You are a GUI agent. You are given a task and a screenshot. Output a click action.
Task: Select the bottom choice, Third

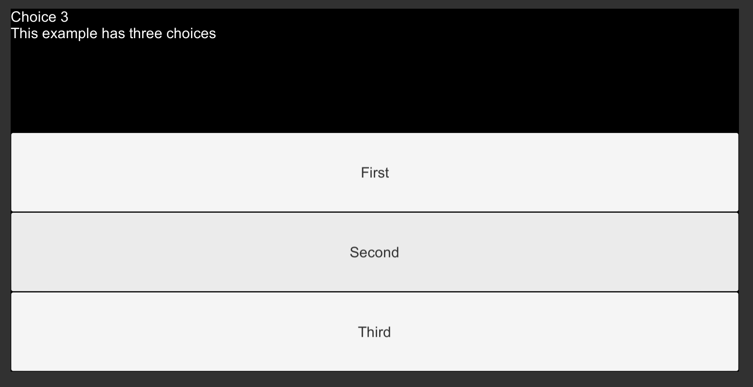[x=374, y=332]
